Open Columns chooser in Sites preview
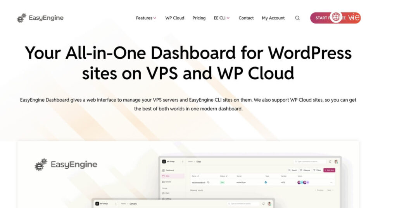This screenshot has width=397, height=208. (x=305, y=170)
